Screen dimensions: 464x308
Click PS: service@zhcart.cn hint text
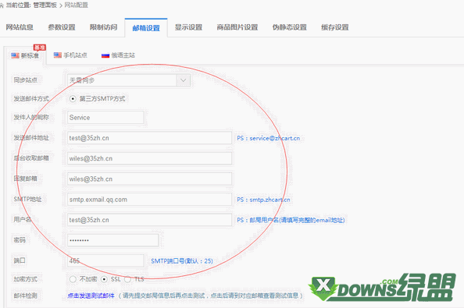point(269,138)
